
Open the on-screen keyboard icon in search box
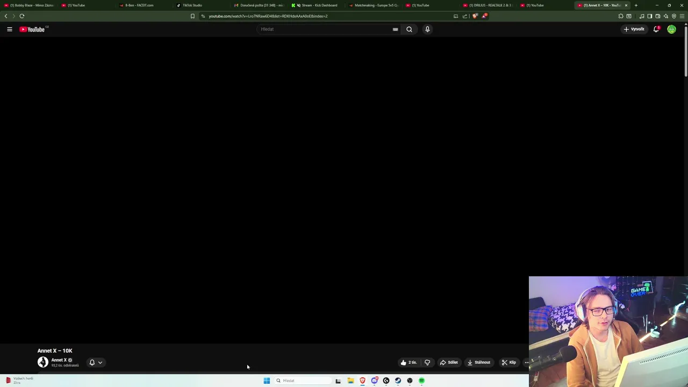point(395,30)
